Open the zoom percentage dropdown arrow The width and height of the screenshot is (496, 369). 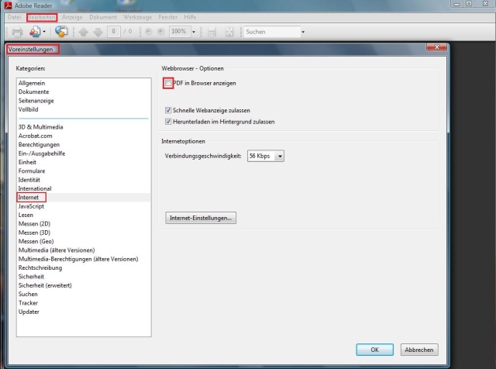(194, 32)
